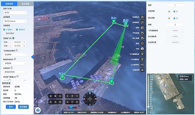Open the 继续执行航线 lost-control action dropdown
This screenshot has width=195, height=115.
pos(15,72)
